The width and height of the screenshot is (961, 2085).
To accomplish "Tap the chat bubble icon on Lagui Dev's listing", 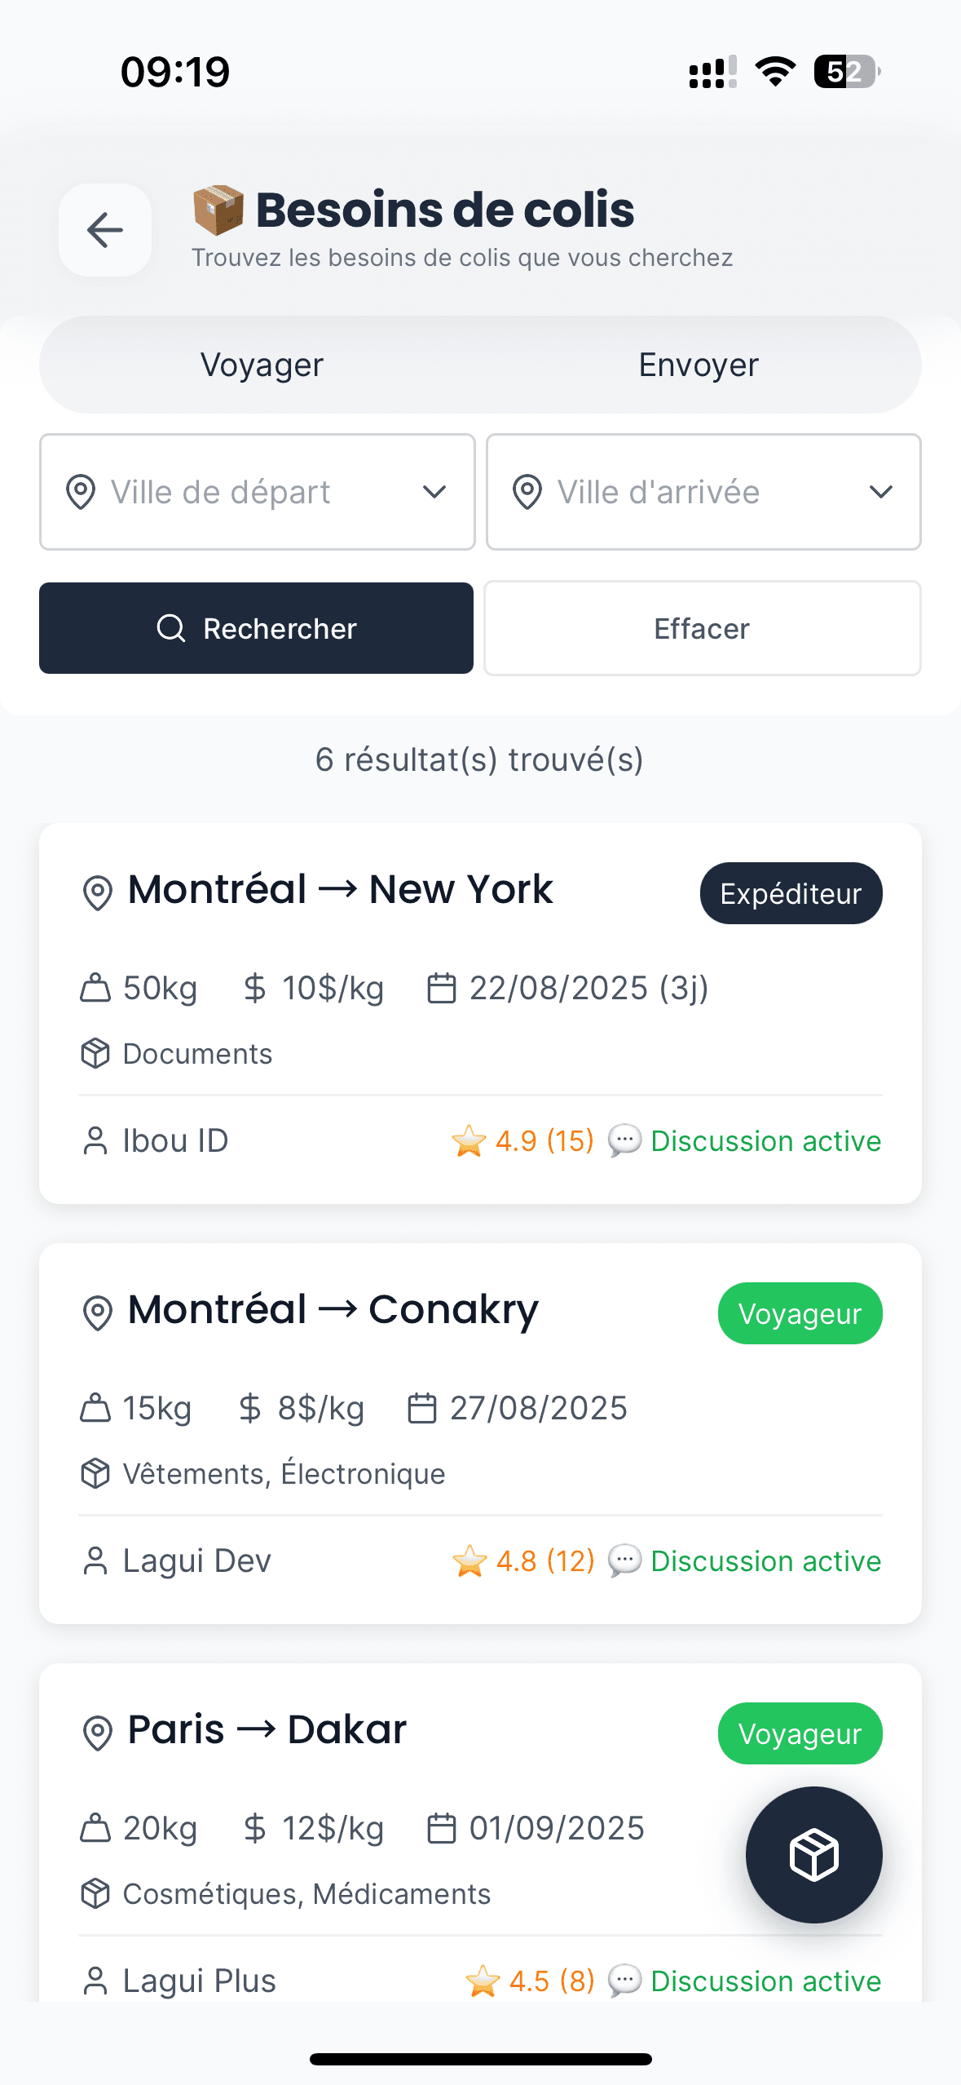I will (x=624, y=1560).
